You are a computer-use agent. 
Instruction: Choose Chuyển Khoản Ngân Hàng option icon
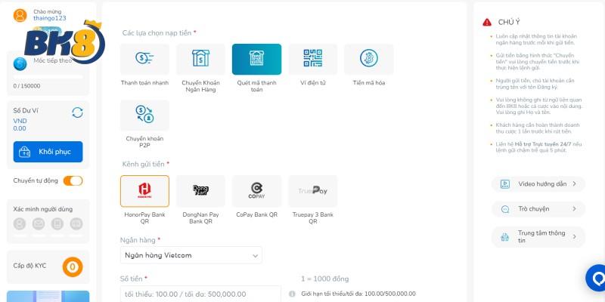(200, 59)
